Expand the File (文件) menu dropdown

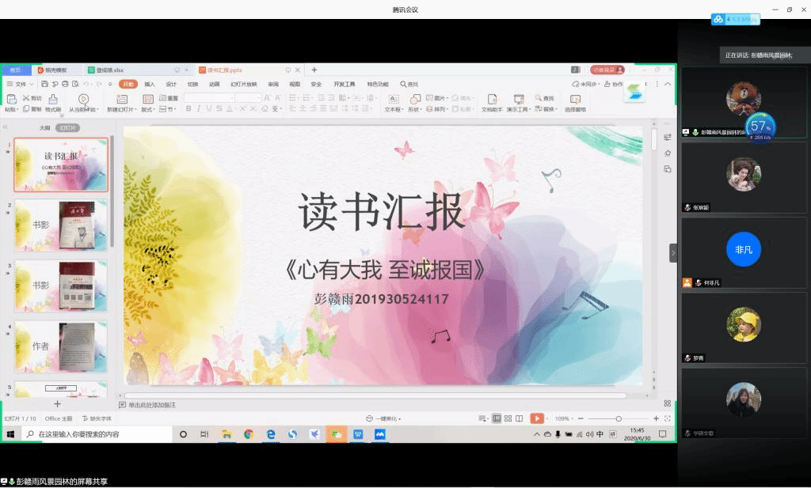pyautogui.click(x=20, y=84)
